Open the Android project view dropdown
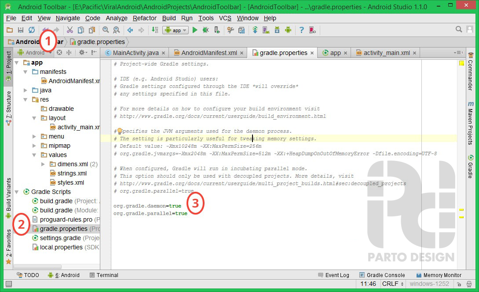The height and width of the screenshot is (292, 479). point(34,52)
